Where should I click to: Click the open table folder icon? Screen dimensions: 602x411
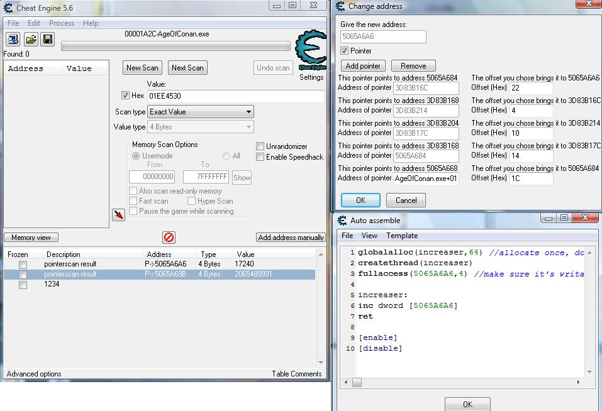tap(30, 39)
